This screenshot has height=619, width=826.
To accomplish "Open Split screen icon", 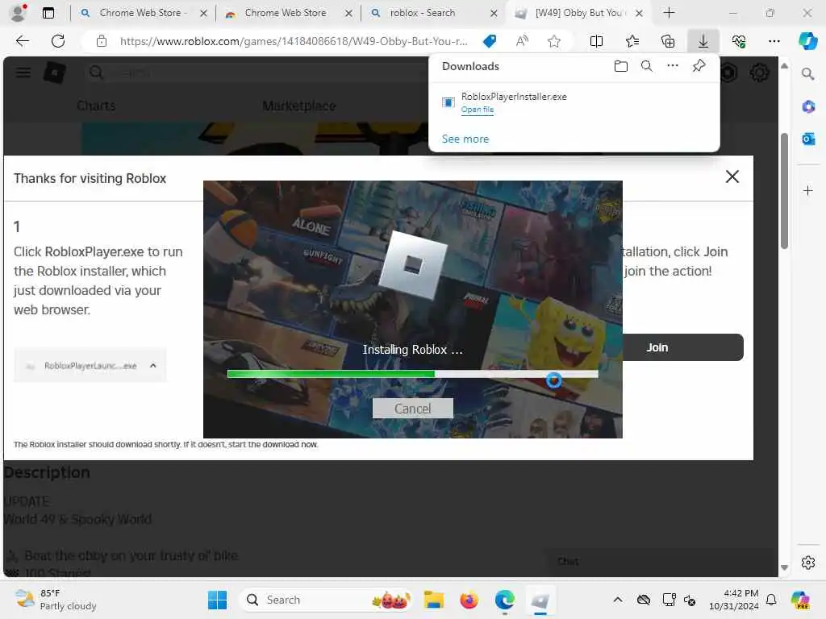I will [596, 41].
